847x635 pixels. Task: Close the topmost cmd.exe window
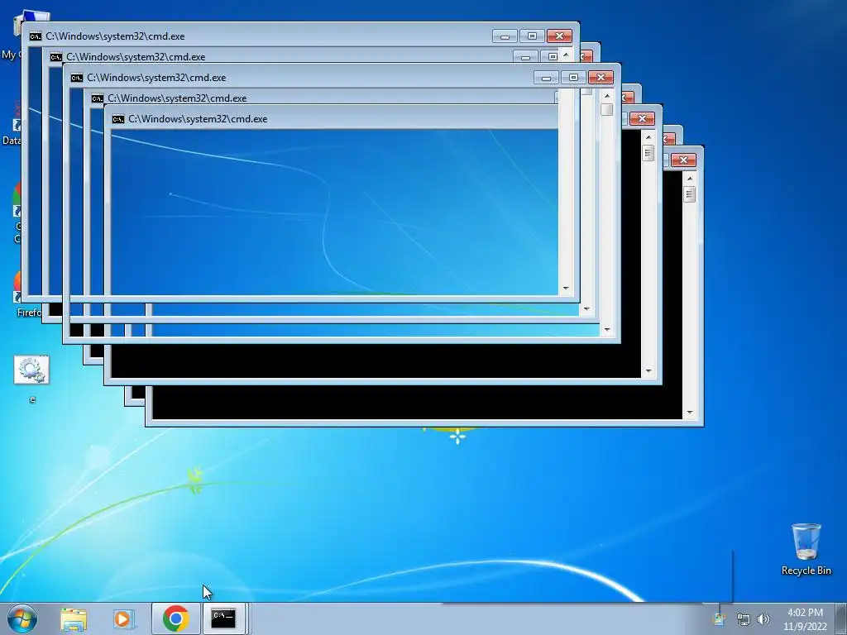(x=559, y=36)
